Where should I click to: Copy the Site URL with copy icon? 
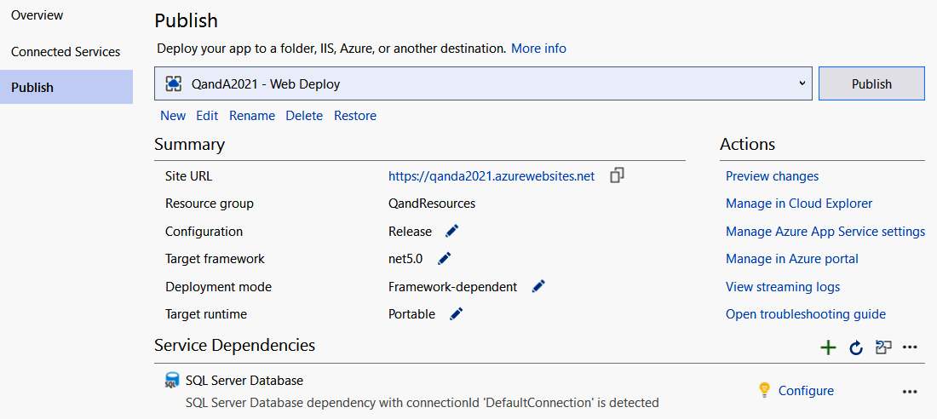tap(618, 175)
